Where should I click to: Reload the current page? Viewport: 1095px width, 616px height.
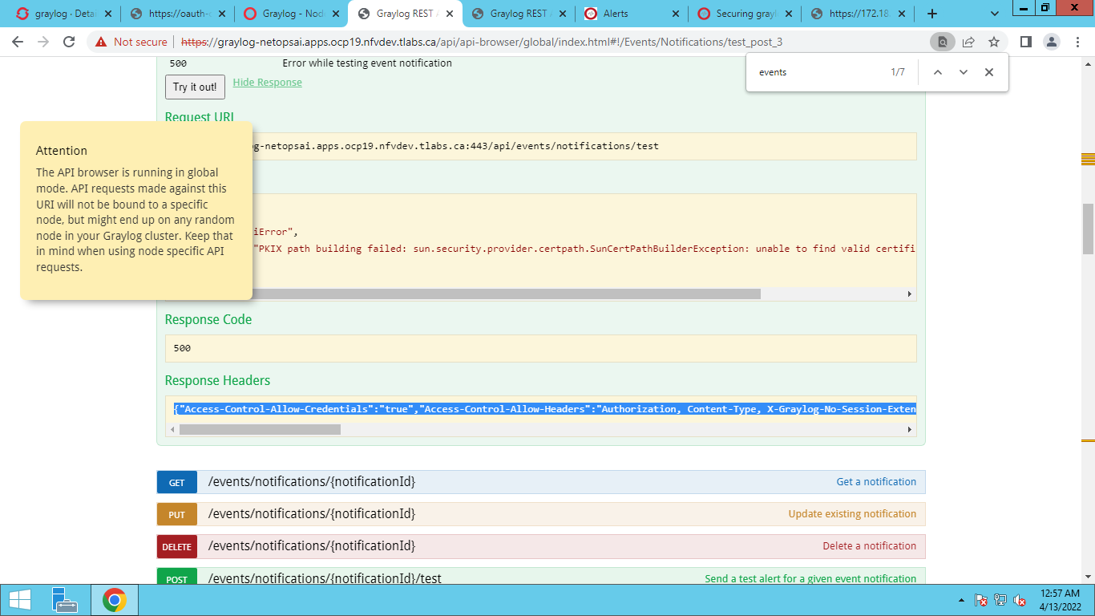pos(69,42)
